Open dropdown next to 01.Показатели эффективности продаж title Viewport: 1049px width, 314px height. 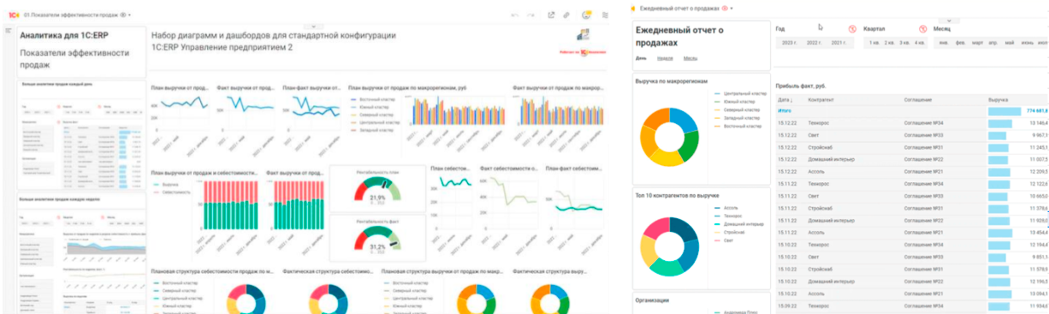129,15
